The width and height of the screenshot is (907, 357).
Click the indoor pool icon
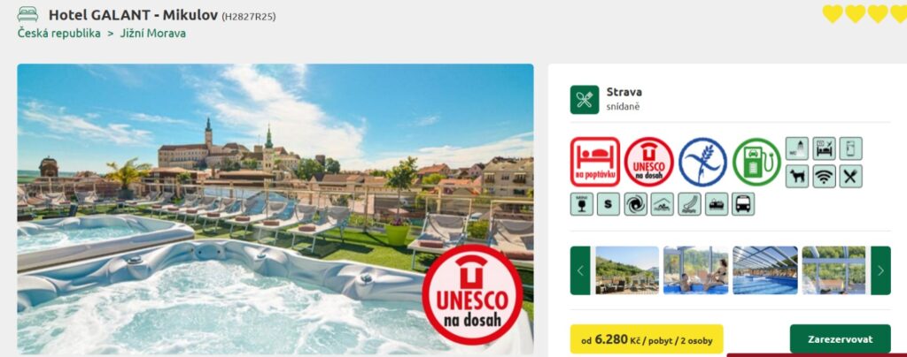tap(663, 204)
